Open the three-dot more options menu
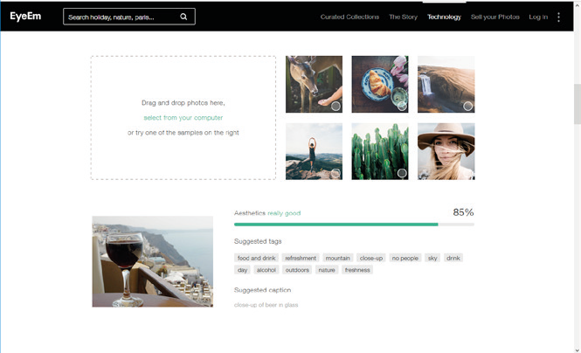 point(559,17)
